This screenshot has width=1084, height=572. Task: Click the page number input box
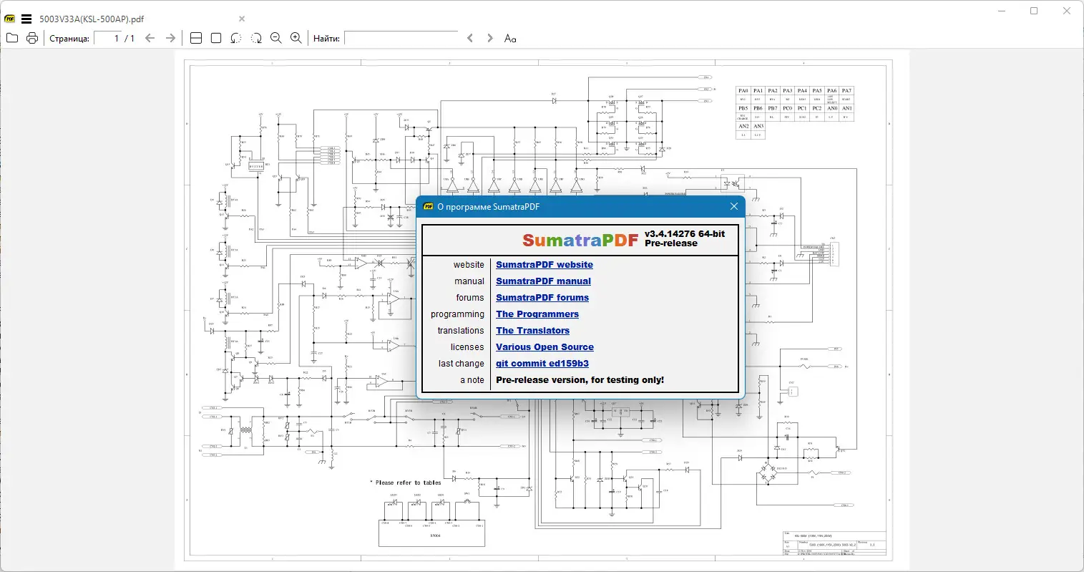[114, 38]
